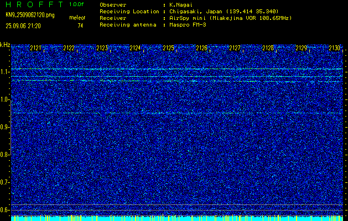Screen dimensions: 348x221
Task: Click the Receiving antenna label
Action: [x=128, y=25]
